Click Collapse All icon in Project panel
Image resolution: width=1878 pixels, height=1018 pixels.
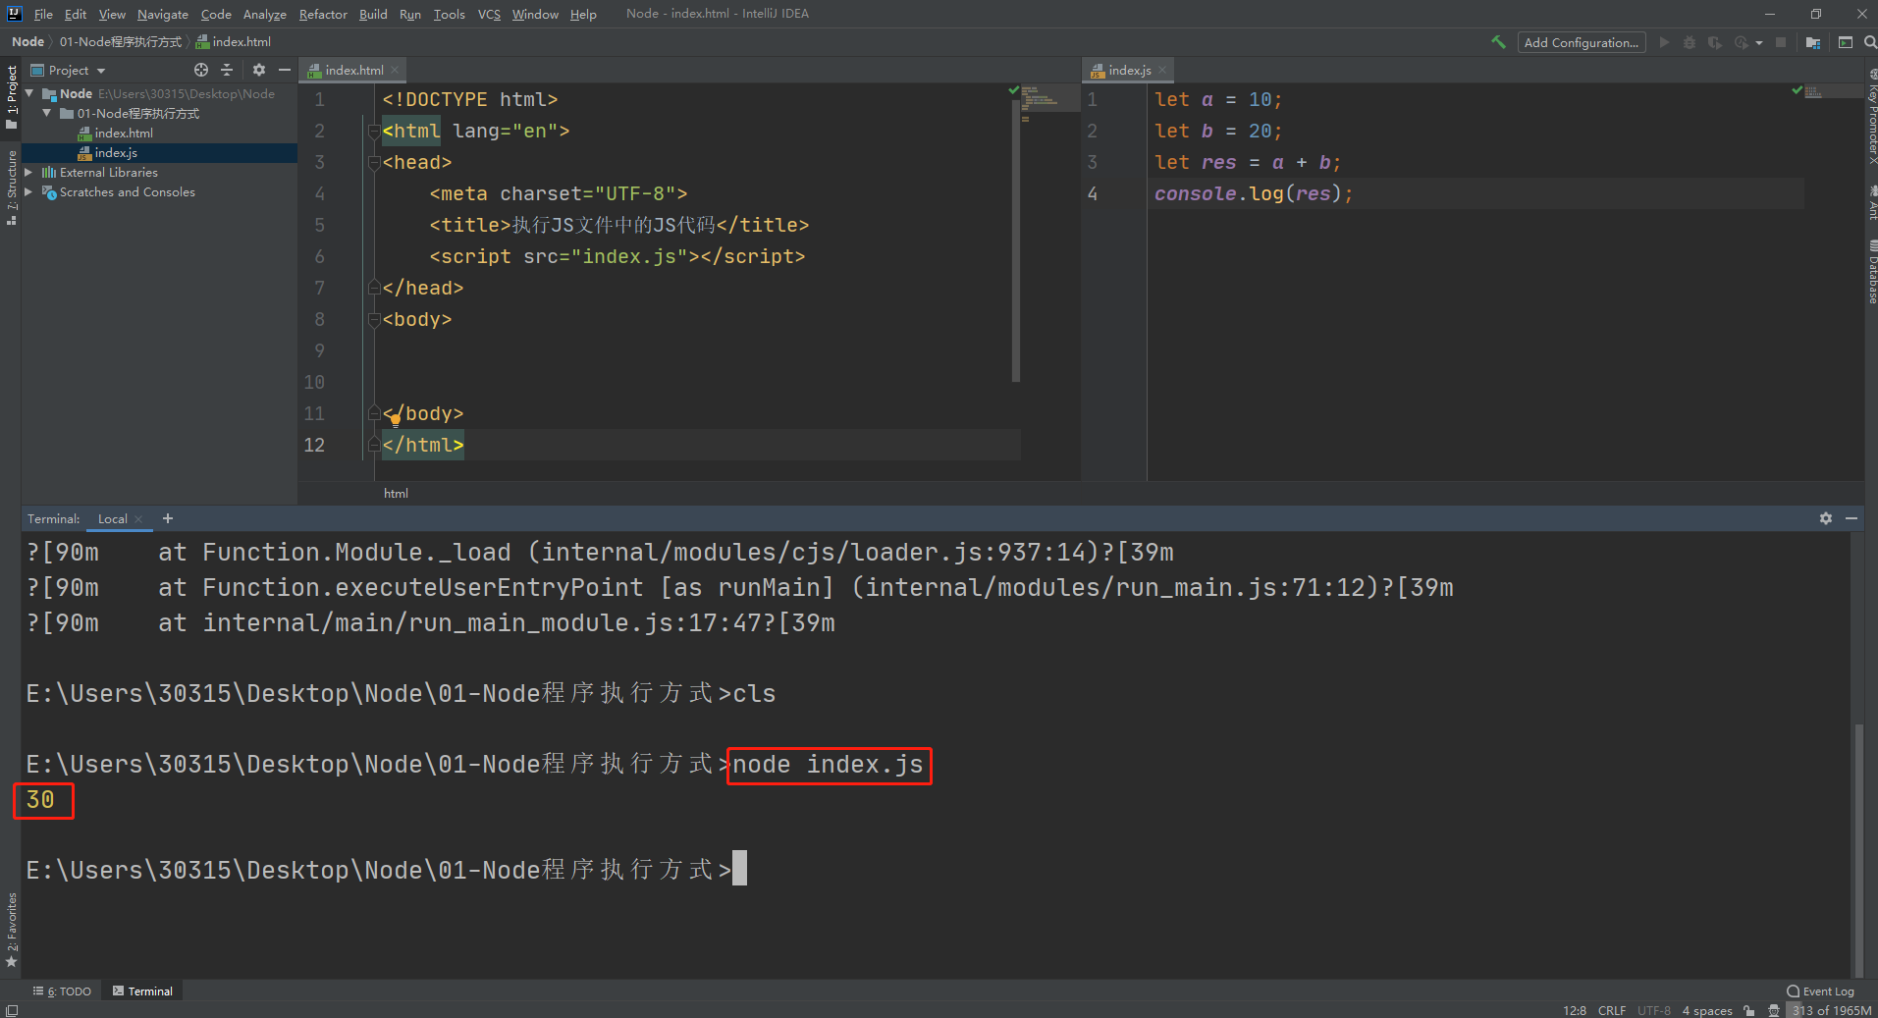pyautogui.click(x=227, y=70)
